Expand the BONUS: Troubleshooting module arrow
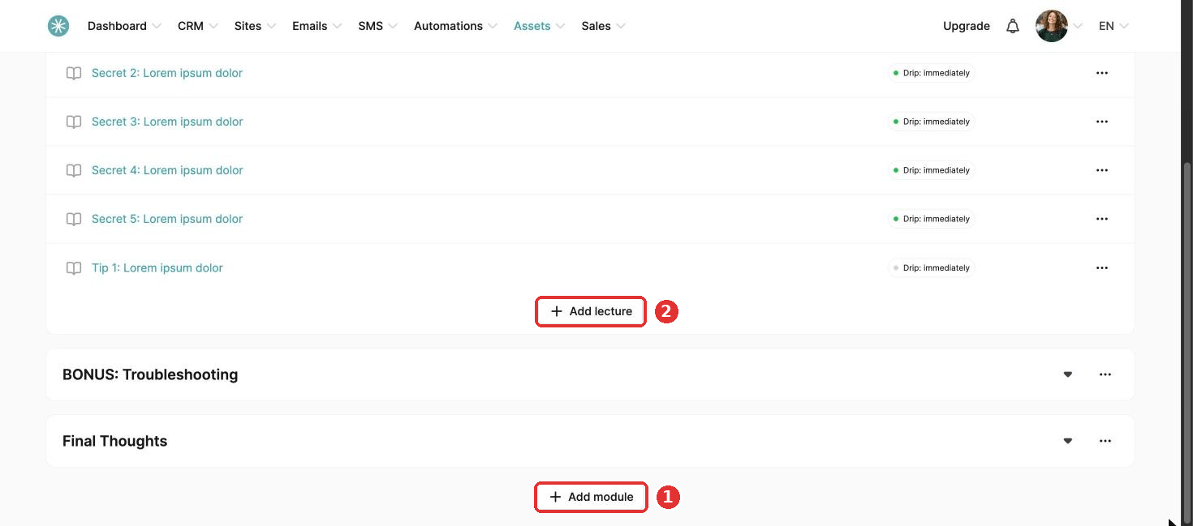The height and width of the screenshot is (526, 1193). [1068, 374]
